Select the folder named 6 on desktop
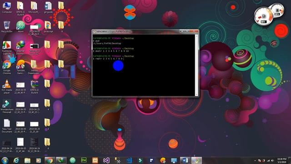 [x=47, y=144]
